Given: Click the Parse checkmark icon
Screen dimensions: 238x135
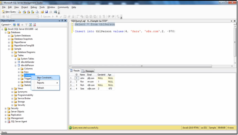Looking at the screenshot, I should tap(61, 16).
